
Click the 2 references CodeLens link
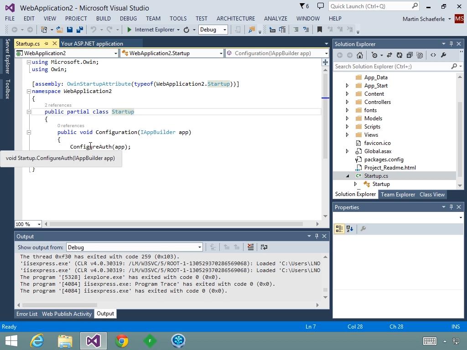(x=58, y=105)
